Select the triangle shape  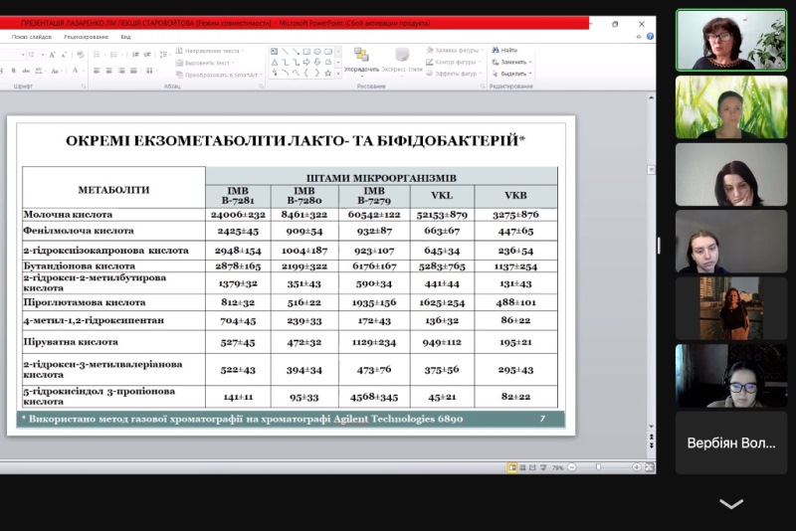click(x=275, y=63)
